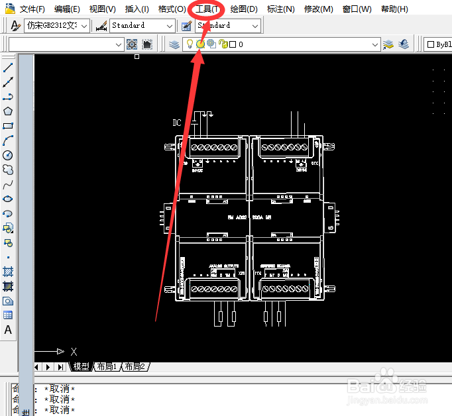Select the Ellipse tool
This screenshot has width=452, height=416.
pyautogui.click(x=8, y=199)
